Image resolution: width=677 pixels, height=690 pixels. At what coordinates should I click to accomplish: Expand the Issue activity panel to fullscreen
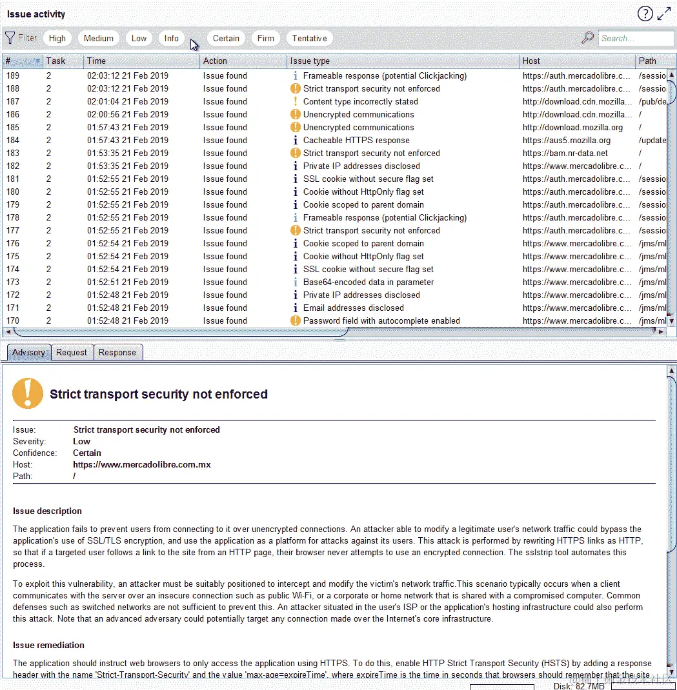pos(664,14)
